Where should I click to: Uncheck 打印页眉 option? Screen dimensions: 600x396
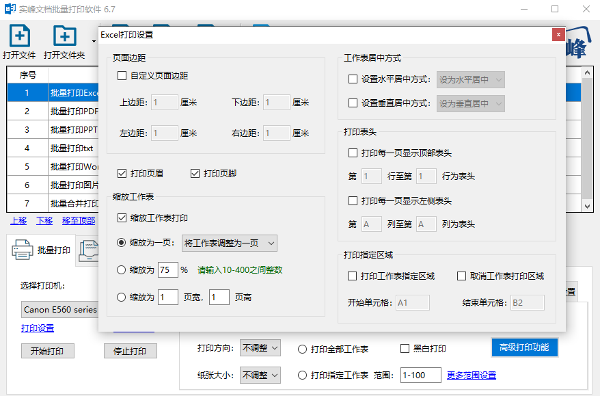click(122, 174)
